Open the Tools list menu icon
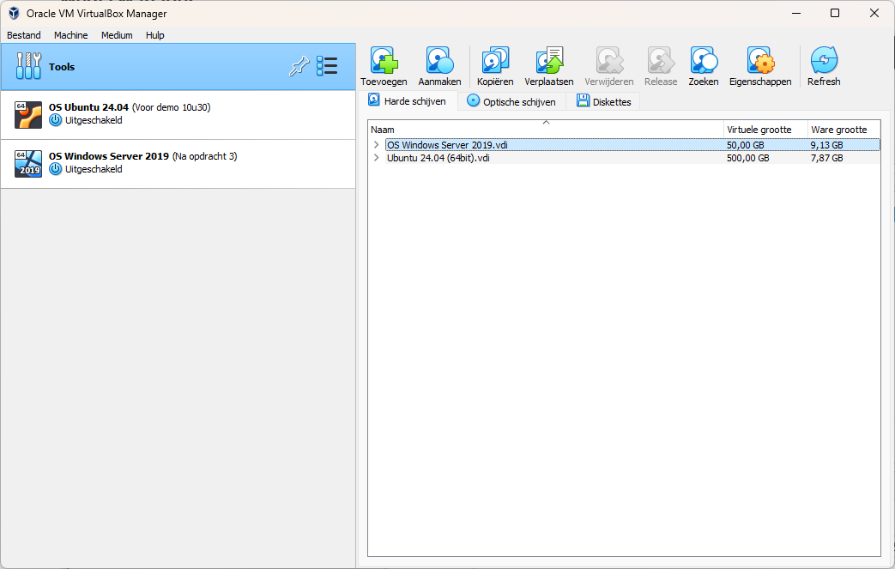Screen dimensions: 895x569 pos(327,67)
